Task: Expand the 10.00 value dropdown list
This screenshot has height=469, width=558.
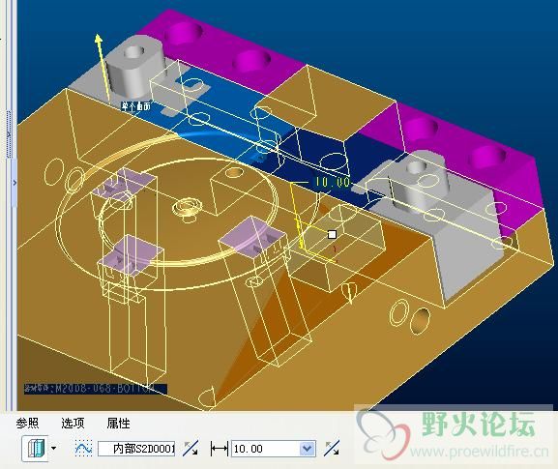Action: 308,449
